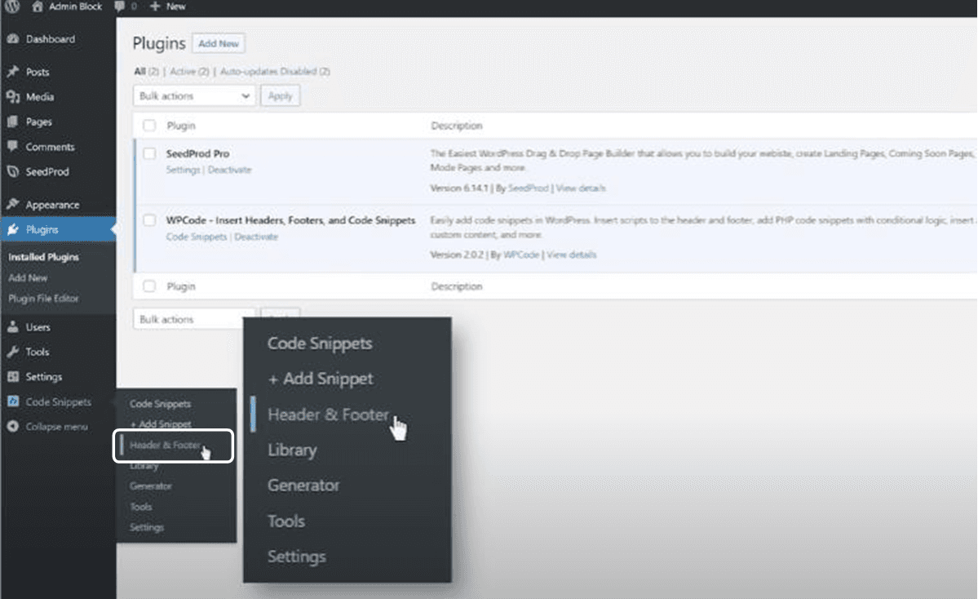Click the WordPress logo icon
Screen dimensions: 978x599
[13, 7]
